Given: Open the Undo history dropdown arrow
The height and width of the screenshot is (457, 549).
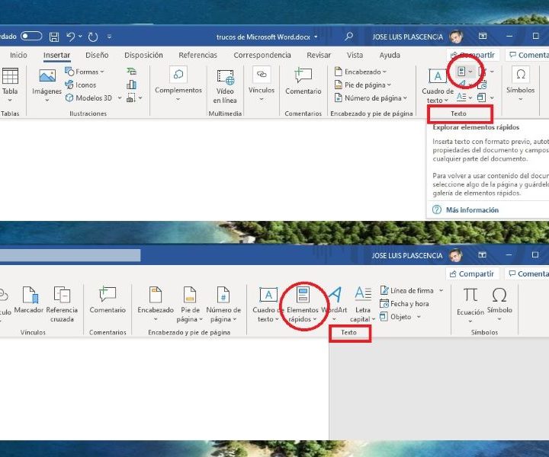Looking at the screenshot, I should tap(81, 36).
